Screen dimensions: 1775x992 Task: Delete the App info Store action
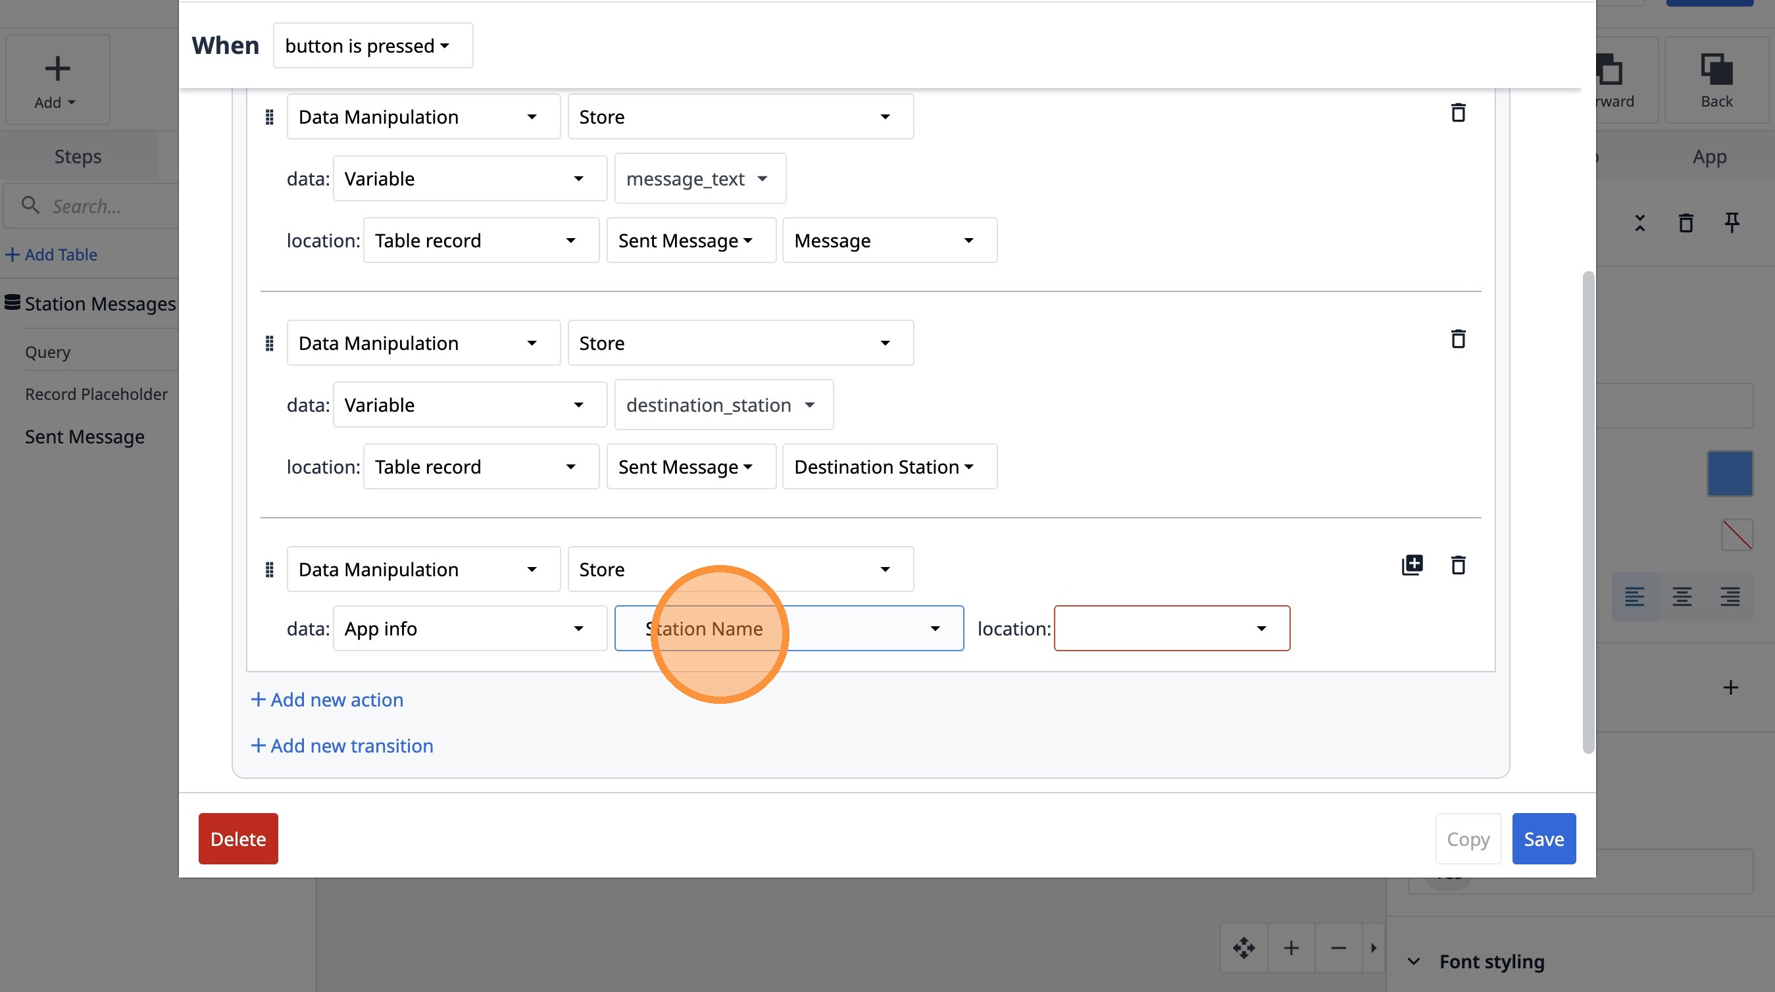[x=1457, y=565]
